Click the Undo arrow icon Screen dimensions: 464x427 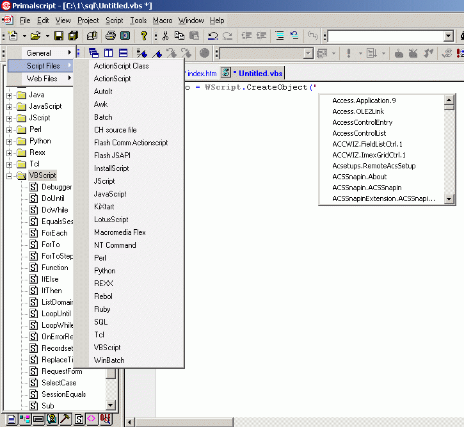click(212, 36)
